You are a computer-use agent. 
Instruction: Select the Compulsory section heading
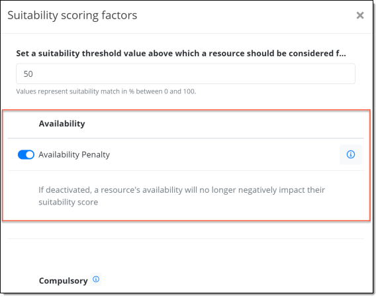(x=64, y=281)
